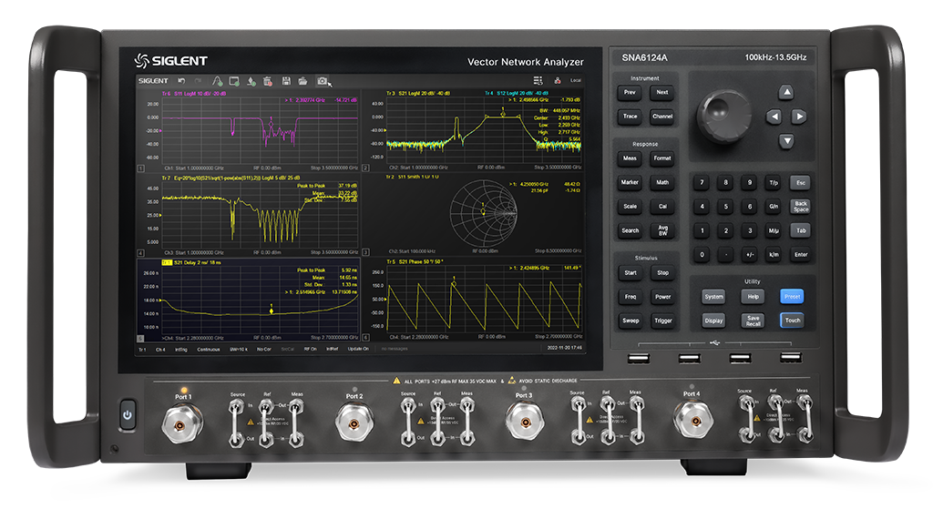Click the undo arrow in the screen toolbar
The width and height of the screenshot is (933, 509).
181,81
